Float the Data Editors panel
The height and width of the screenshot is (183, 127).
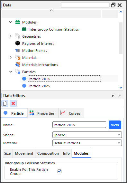[x=113, y=96]
